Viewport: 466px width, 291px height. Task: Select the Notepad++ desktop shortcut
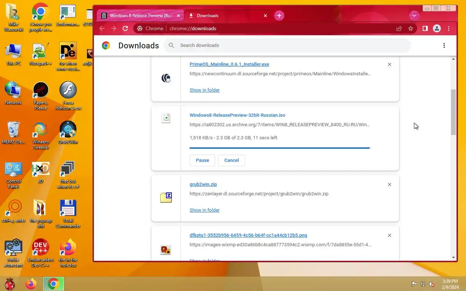pos(40,55)
